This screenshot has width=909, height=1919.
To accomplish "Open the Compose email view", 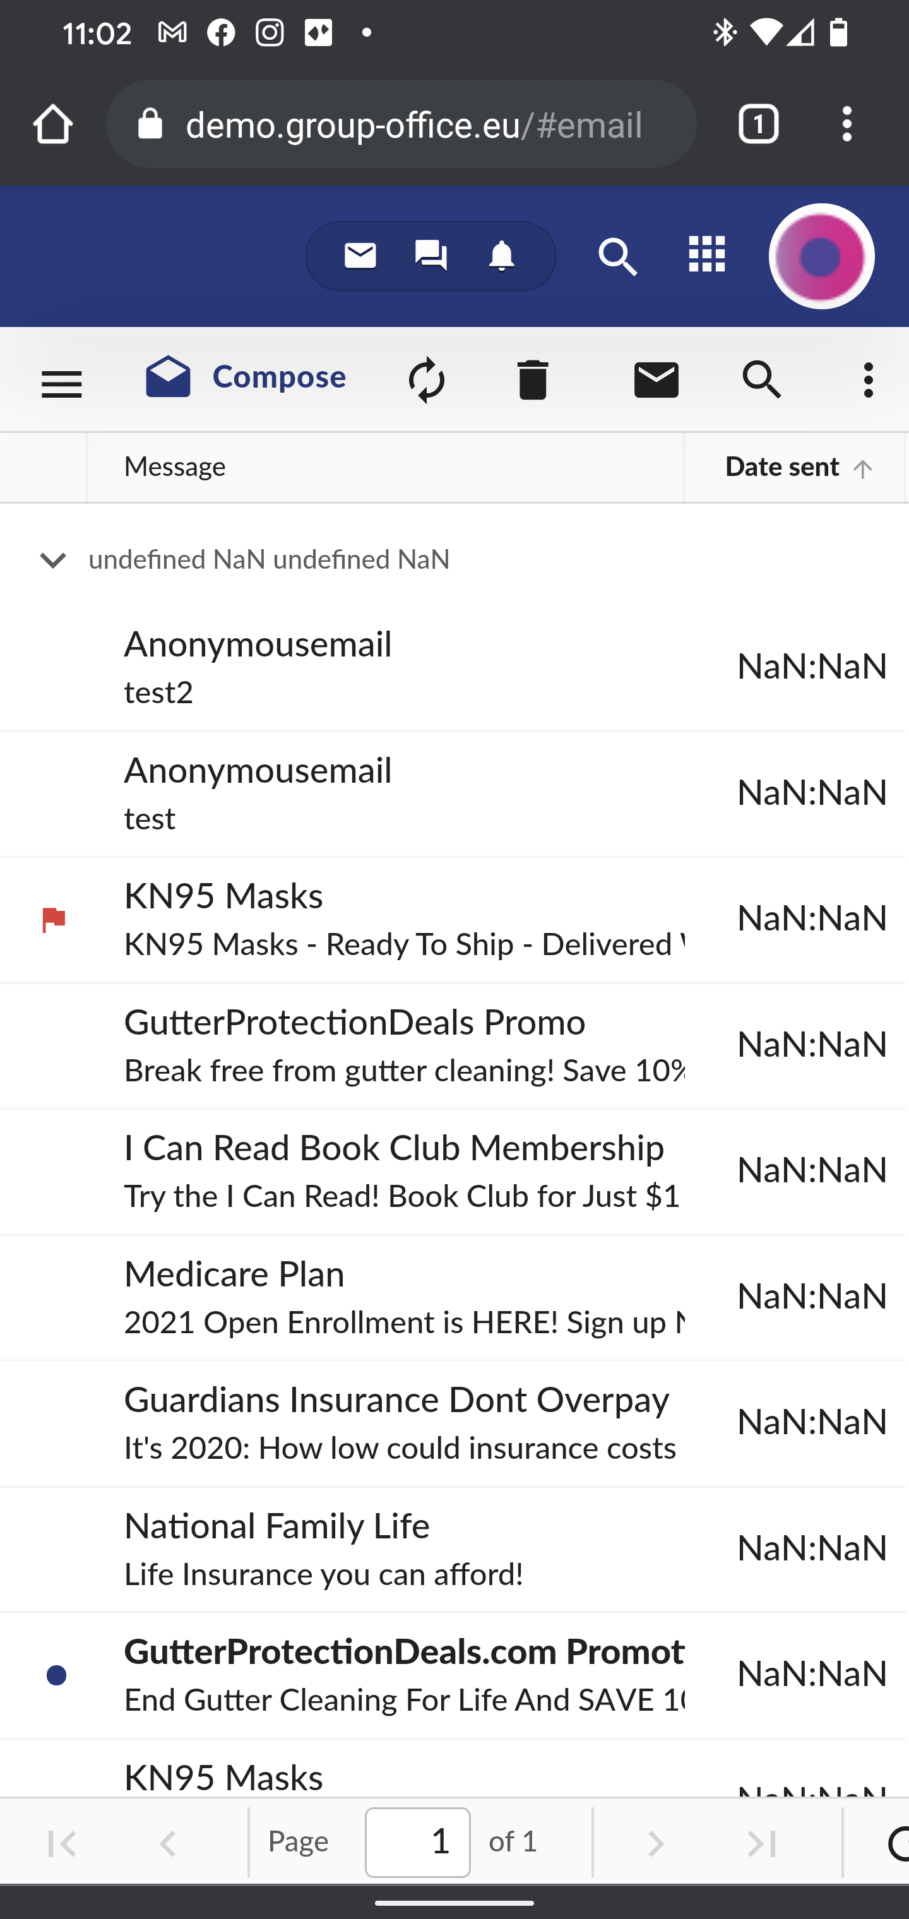I will point(246,379).
